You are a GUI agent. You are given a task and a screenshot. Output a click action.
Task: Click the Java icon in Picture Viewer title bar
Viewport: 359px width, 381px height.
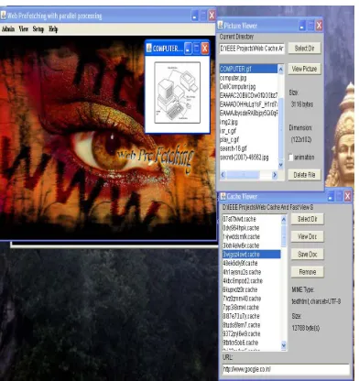point(220,25)
